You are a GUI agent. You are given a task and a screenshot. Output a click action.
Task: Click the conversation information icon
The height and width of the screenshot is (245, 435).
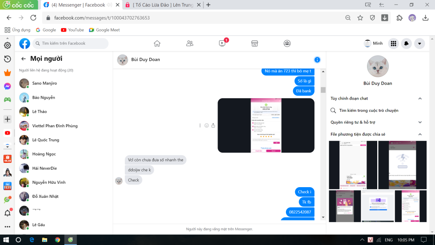pyautogui.click(x=317, y=60)
